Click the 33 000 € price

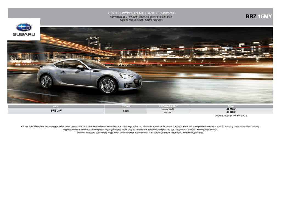click(231, 112)
